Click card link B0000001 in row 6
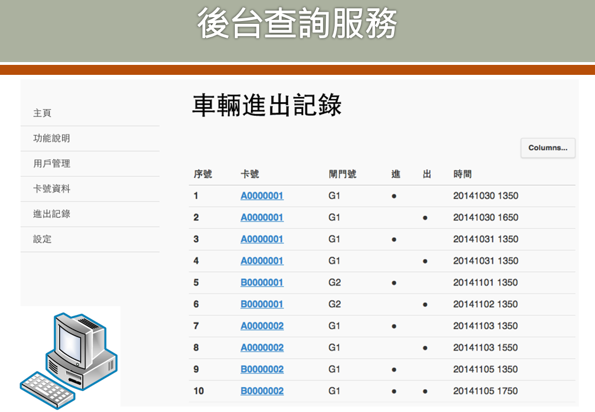 (262, 304)
